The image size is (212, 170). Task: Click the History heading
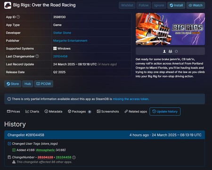(x=15, y=124)
